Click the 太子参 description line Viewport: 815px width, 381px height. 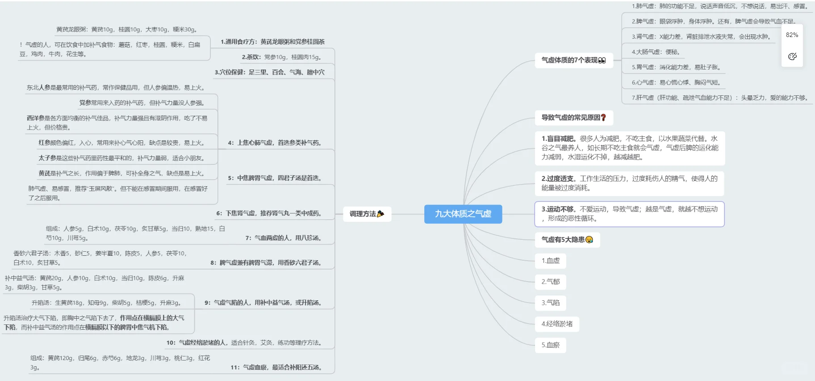[x=122, y=158]
